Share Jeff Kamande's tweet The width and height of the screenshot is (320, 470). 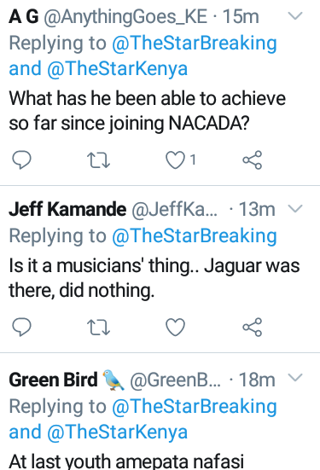click(253, 327)
